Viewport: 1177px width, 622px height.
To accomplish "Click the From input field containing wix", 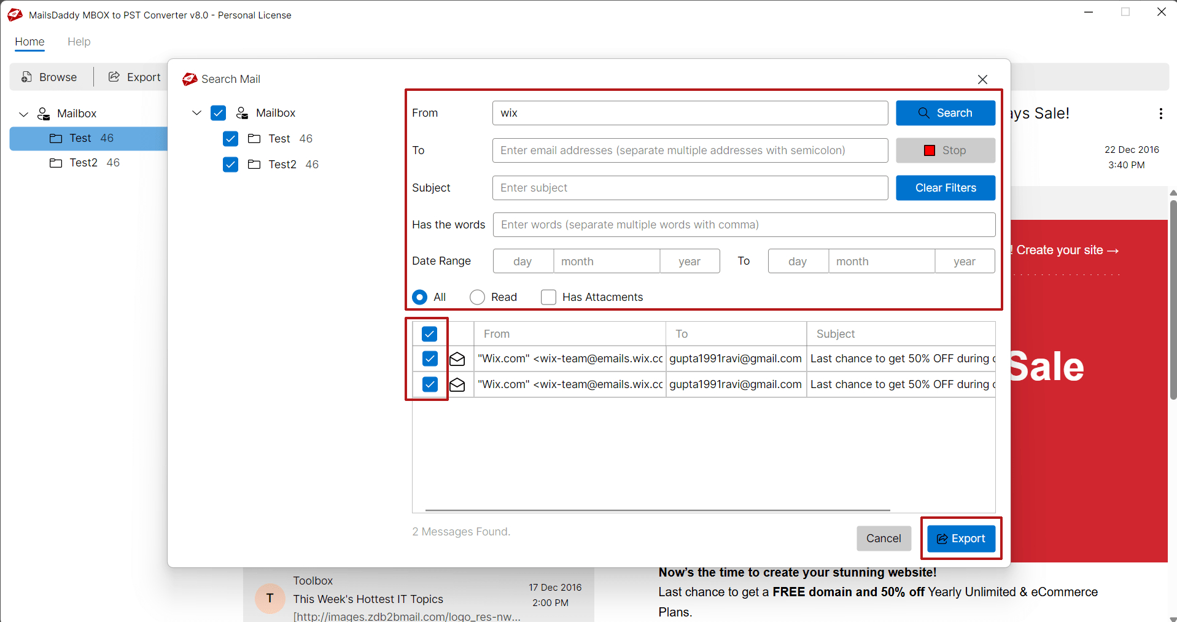I will click(x=690, y=113).
